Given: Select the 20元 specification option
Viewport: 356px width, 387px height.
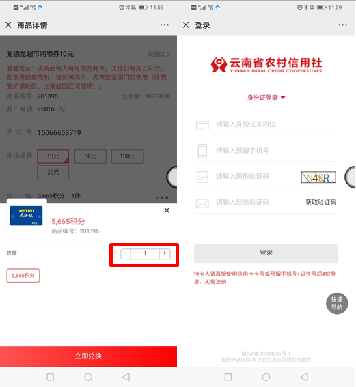Looking at the screenshot, I should [53, 172].
